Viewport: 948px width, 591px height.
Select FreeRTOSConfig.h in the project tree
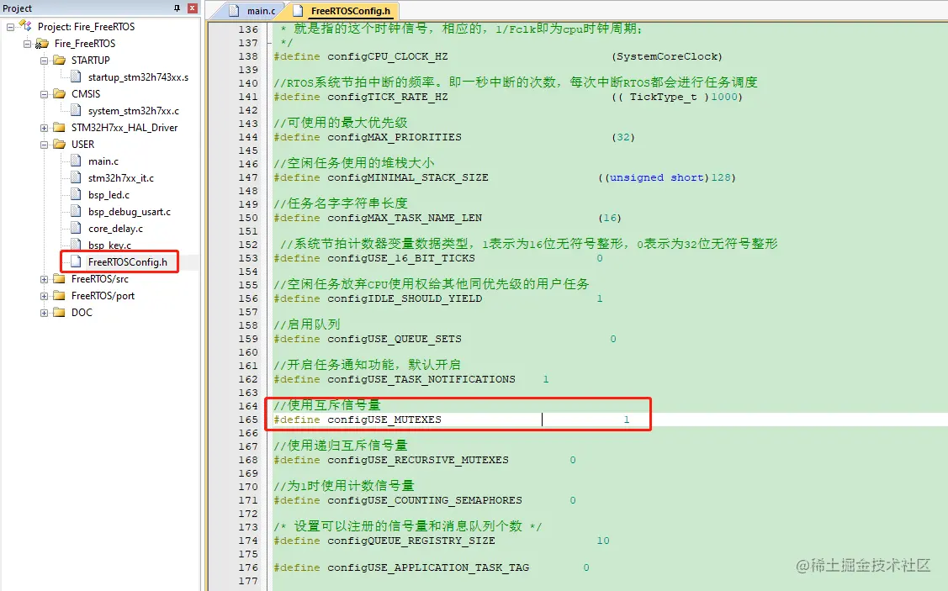point(128,262)
